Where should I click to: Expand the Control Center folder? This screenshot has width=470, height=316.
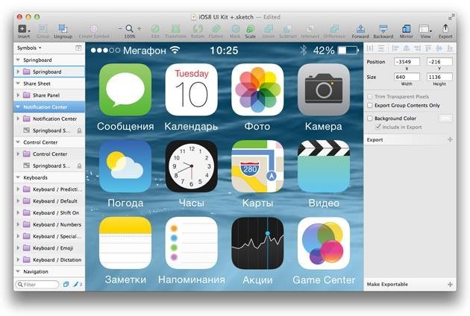18,154
